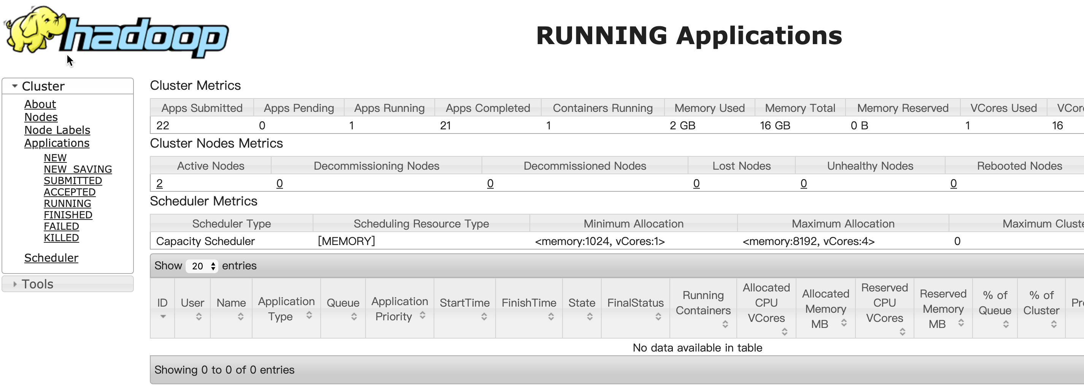Collapse the Cluster sidebar section
This screenshot has height=385, width=1084.
[x=15, y=86]
